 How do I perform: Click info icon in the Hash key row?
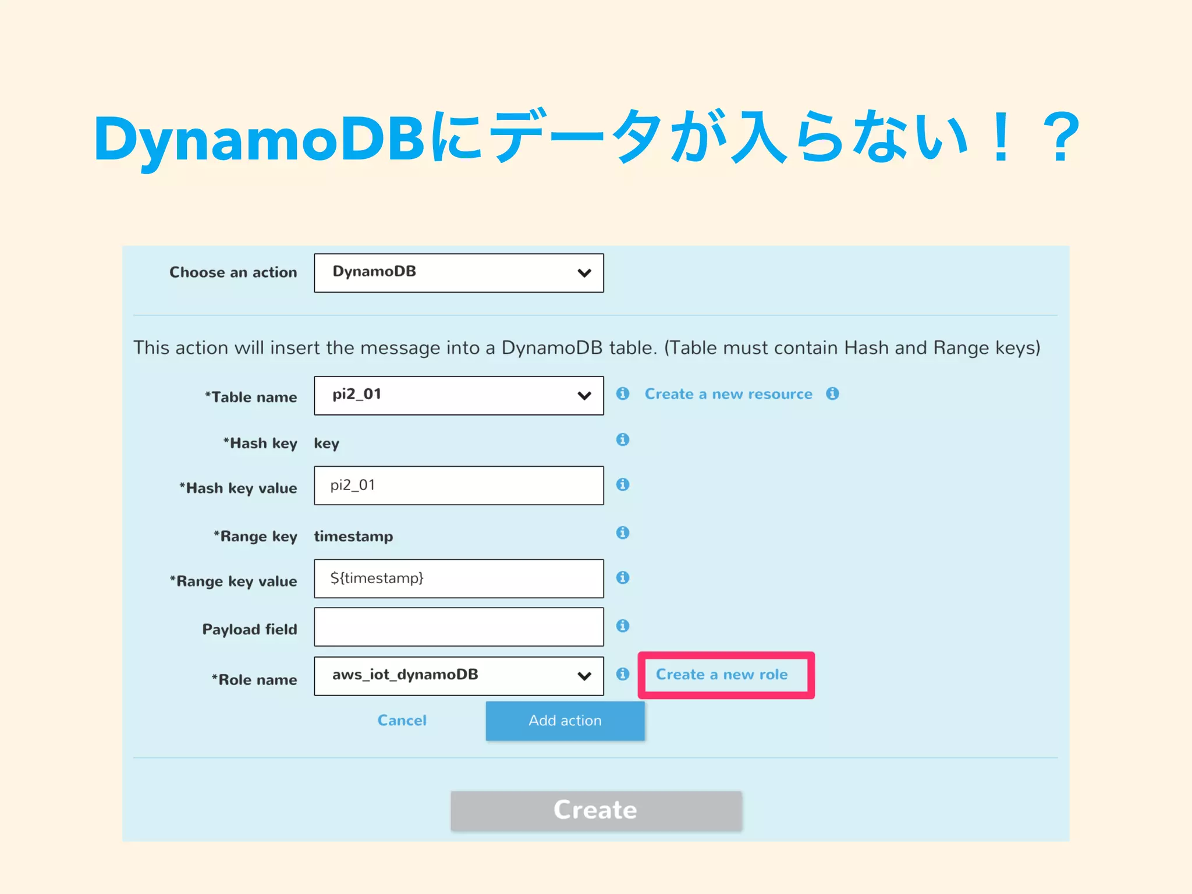pyautogui.click(x=623, y=439)
